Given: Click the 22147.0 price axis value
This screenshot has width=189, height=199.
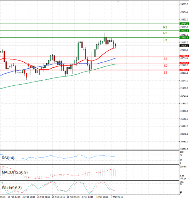Looking at the screenshot, I should point(184,81).
